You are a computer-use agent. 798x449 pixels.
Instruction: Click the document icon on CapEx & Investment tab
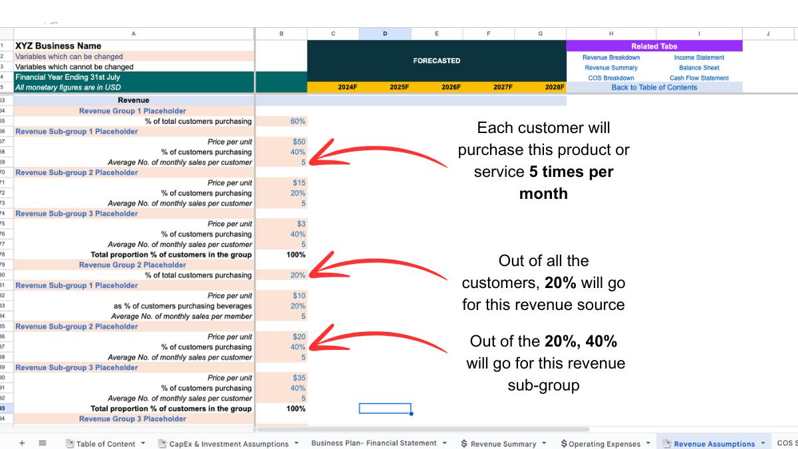(162, 444)
